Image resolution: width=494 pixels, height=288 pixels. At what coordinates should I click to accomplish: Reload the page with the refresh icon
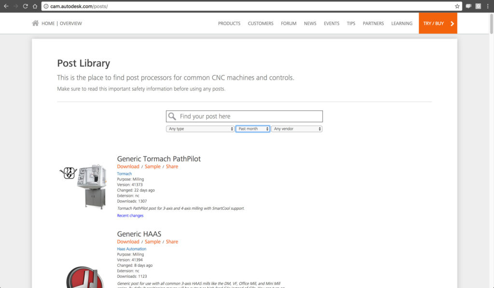pos(25,6)
